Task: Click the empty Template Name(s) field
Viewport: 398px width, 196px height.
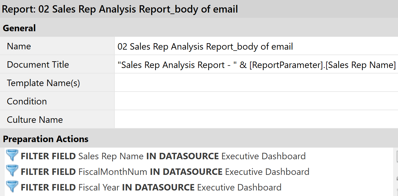Action: click(256, 83)
